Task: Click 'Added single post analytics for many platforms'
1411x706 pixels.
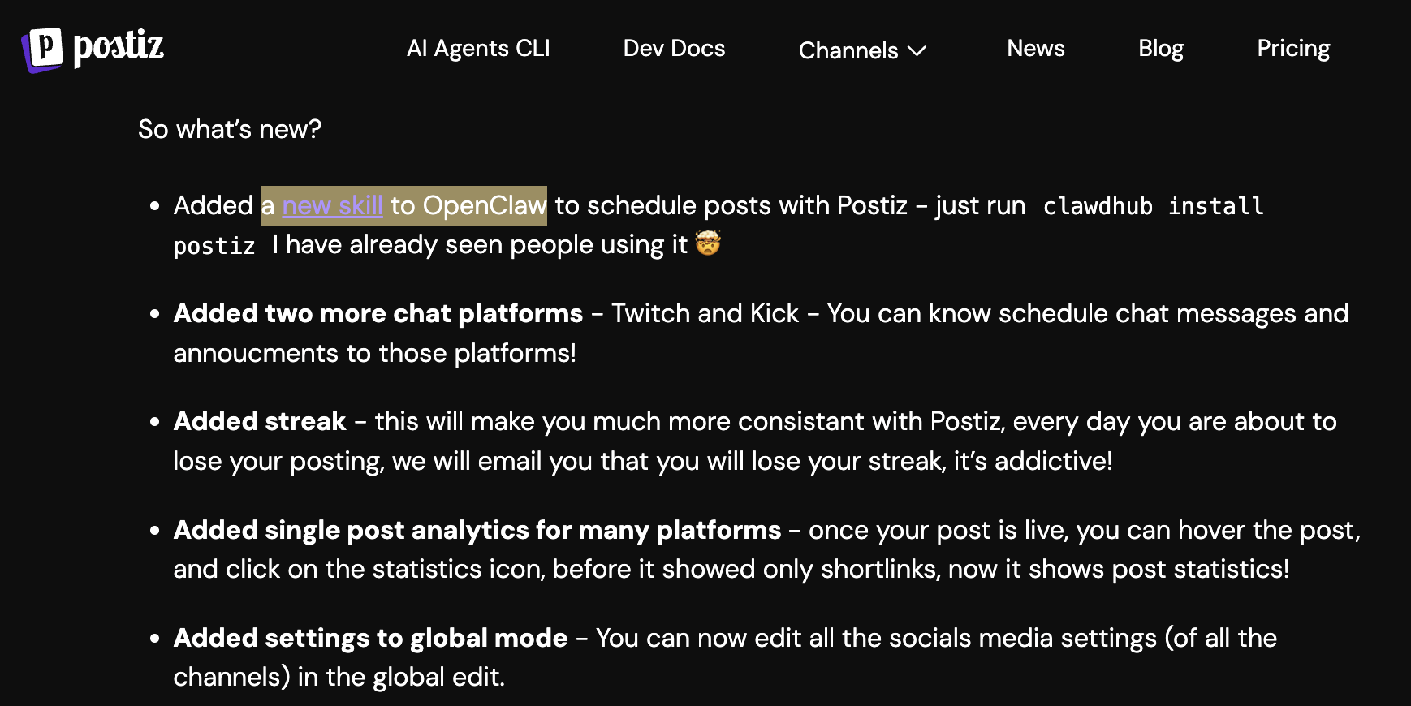Action: [x=477, y=530]
